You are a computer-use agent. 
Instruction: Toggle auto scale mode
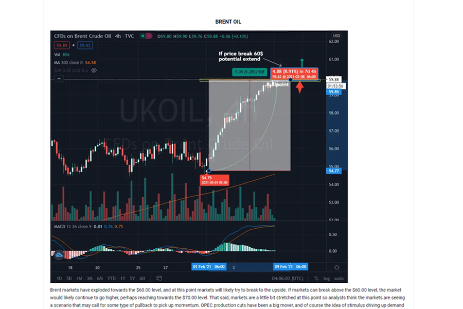click(x=339, y=279)
